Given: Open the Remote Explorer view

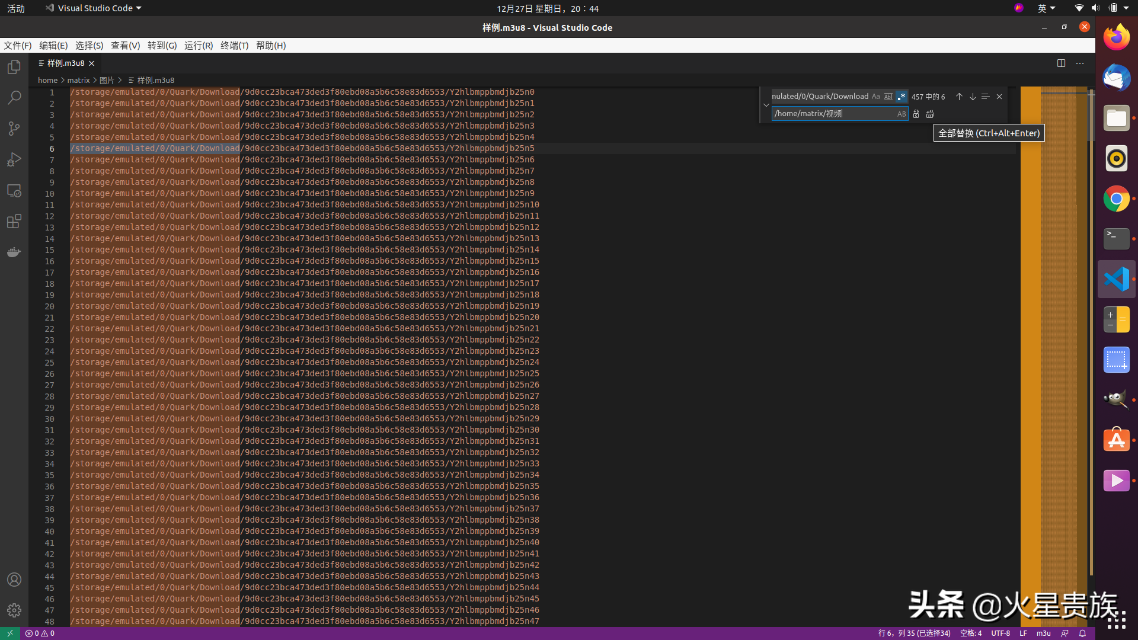Looking at the screenshot, I should point(14,191).
